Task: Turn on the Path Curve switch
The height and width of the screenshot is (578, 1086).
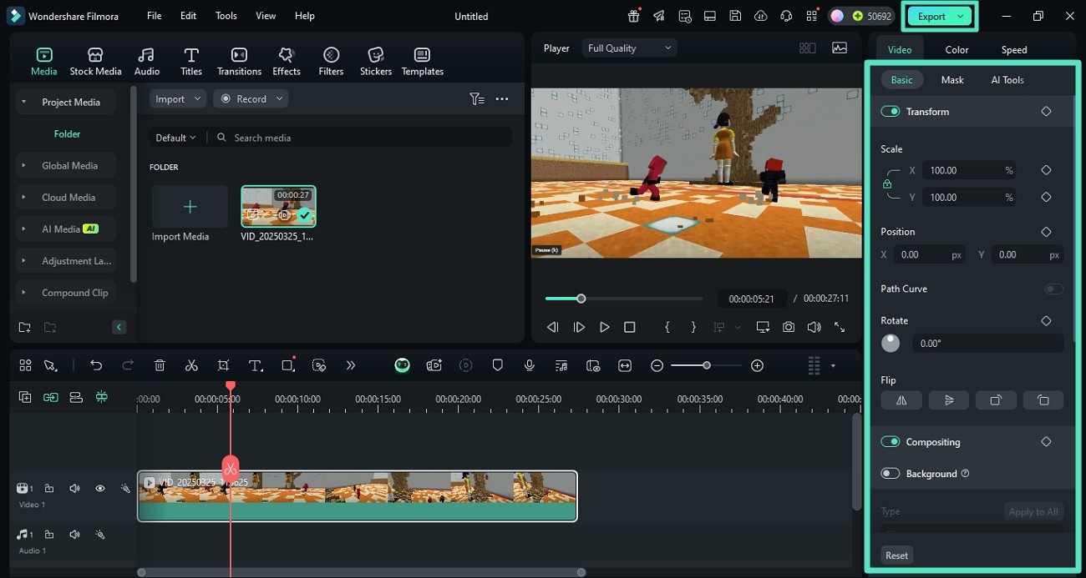Action: coord(1053,289)
